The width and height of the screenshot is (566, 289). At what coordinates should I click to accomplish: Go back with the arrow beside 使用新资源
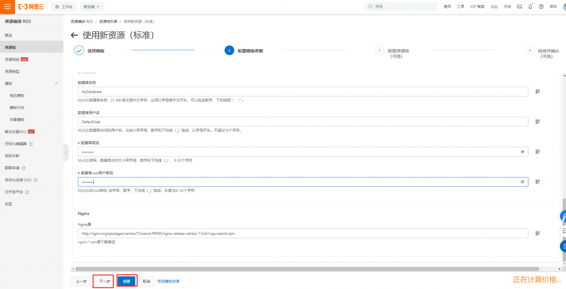[75, 35]
